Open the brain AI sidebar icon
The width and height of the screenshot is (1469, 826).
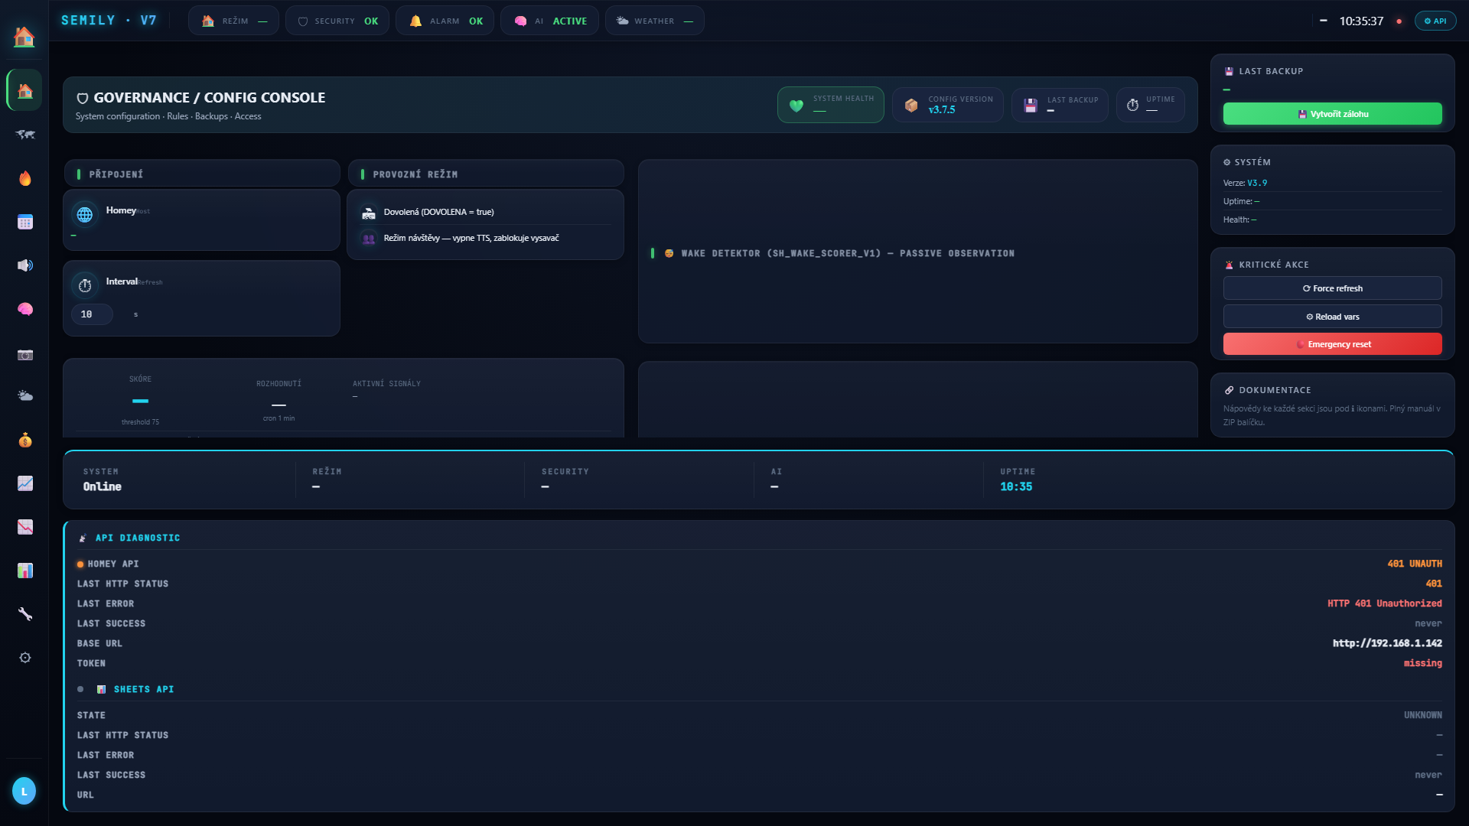coord(24,309)
